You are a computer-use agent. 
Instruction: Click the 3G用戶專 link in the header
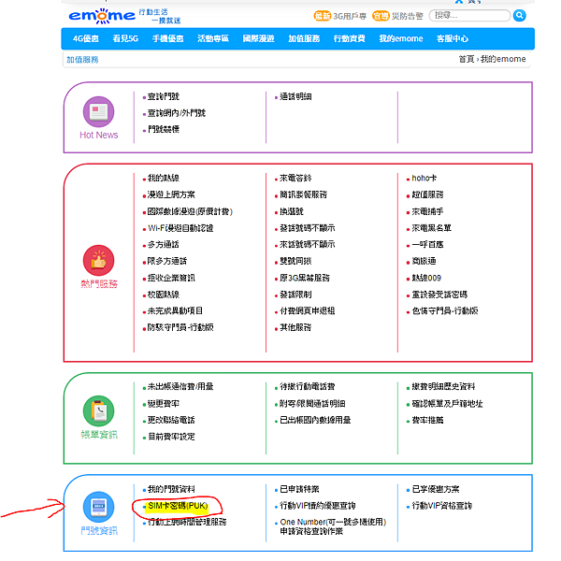[350, 16]
